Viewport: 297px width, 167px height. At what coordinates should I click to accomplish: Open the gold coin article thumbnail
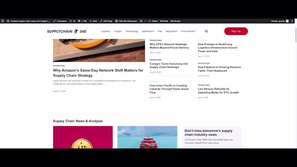pyautogui.click(x=83, y=137)
